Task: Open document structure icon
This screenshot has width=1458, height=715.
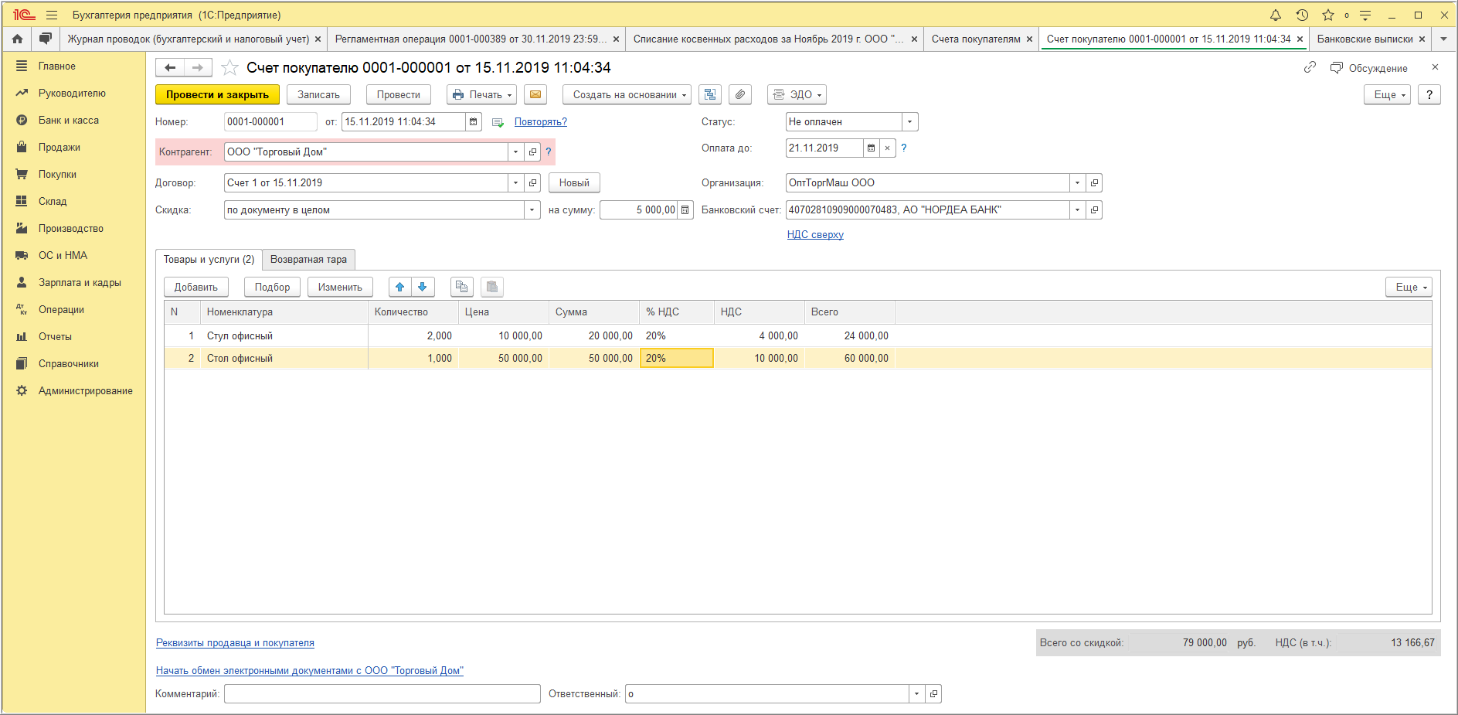Action: tap(710, 94)
